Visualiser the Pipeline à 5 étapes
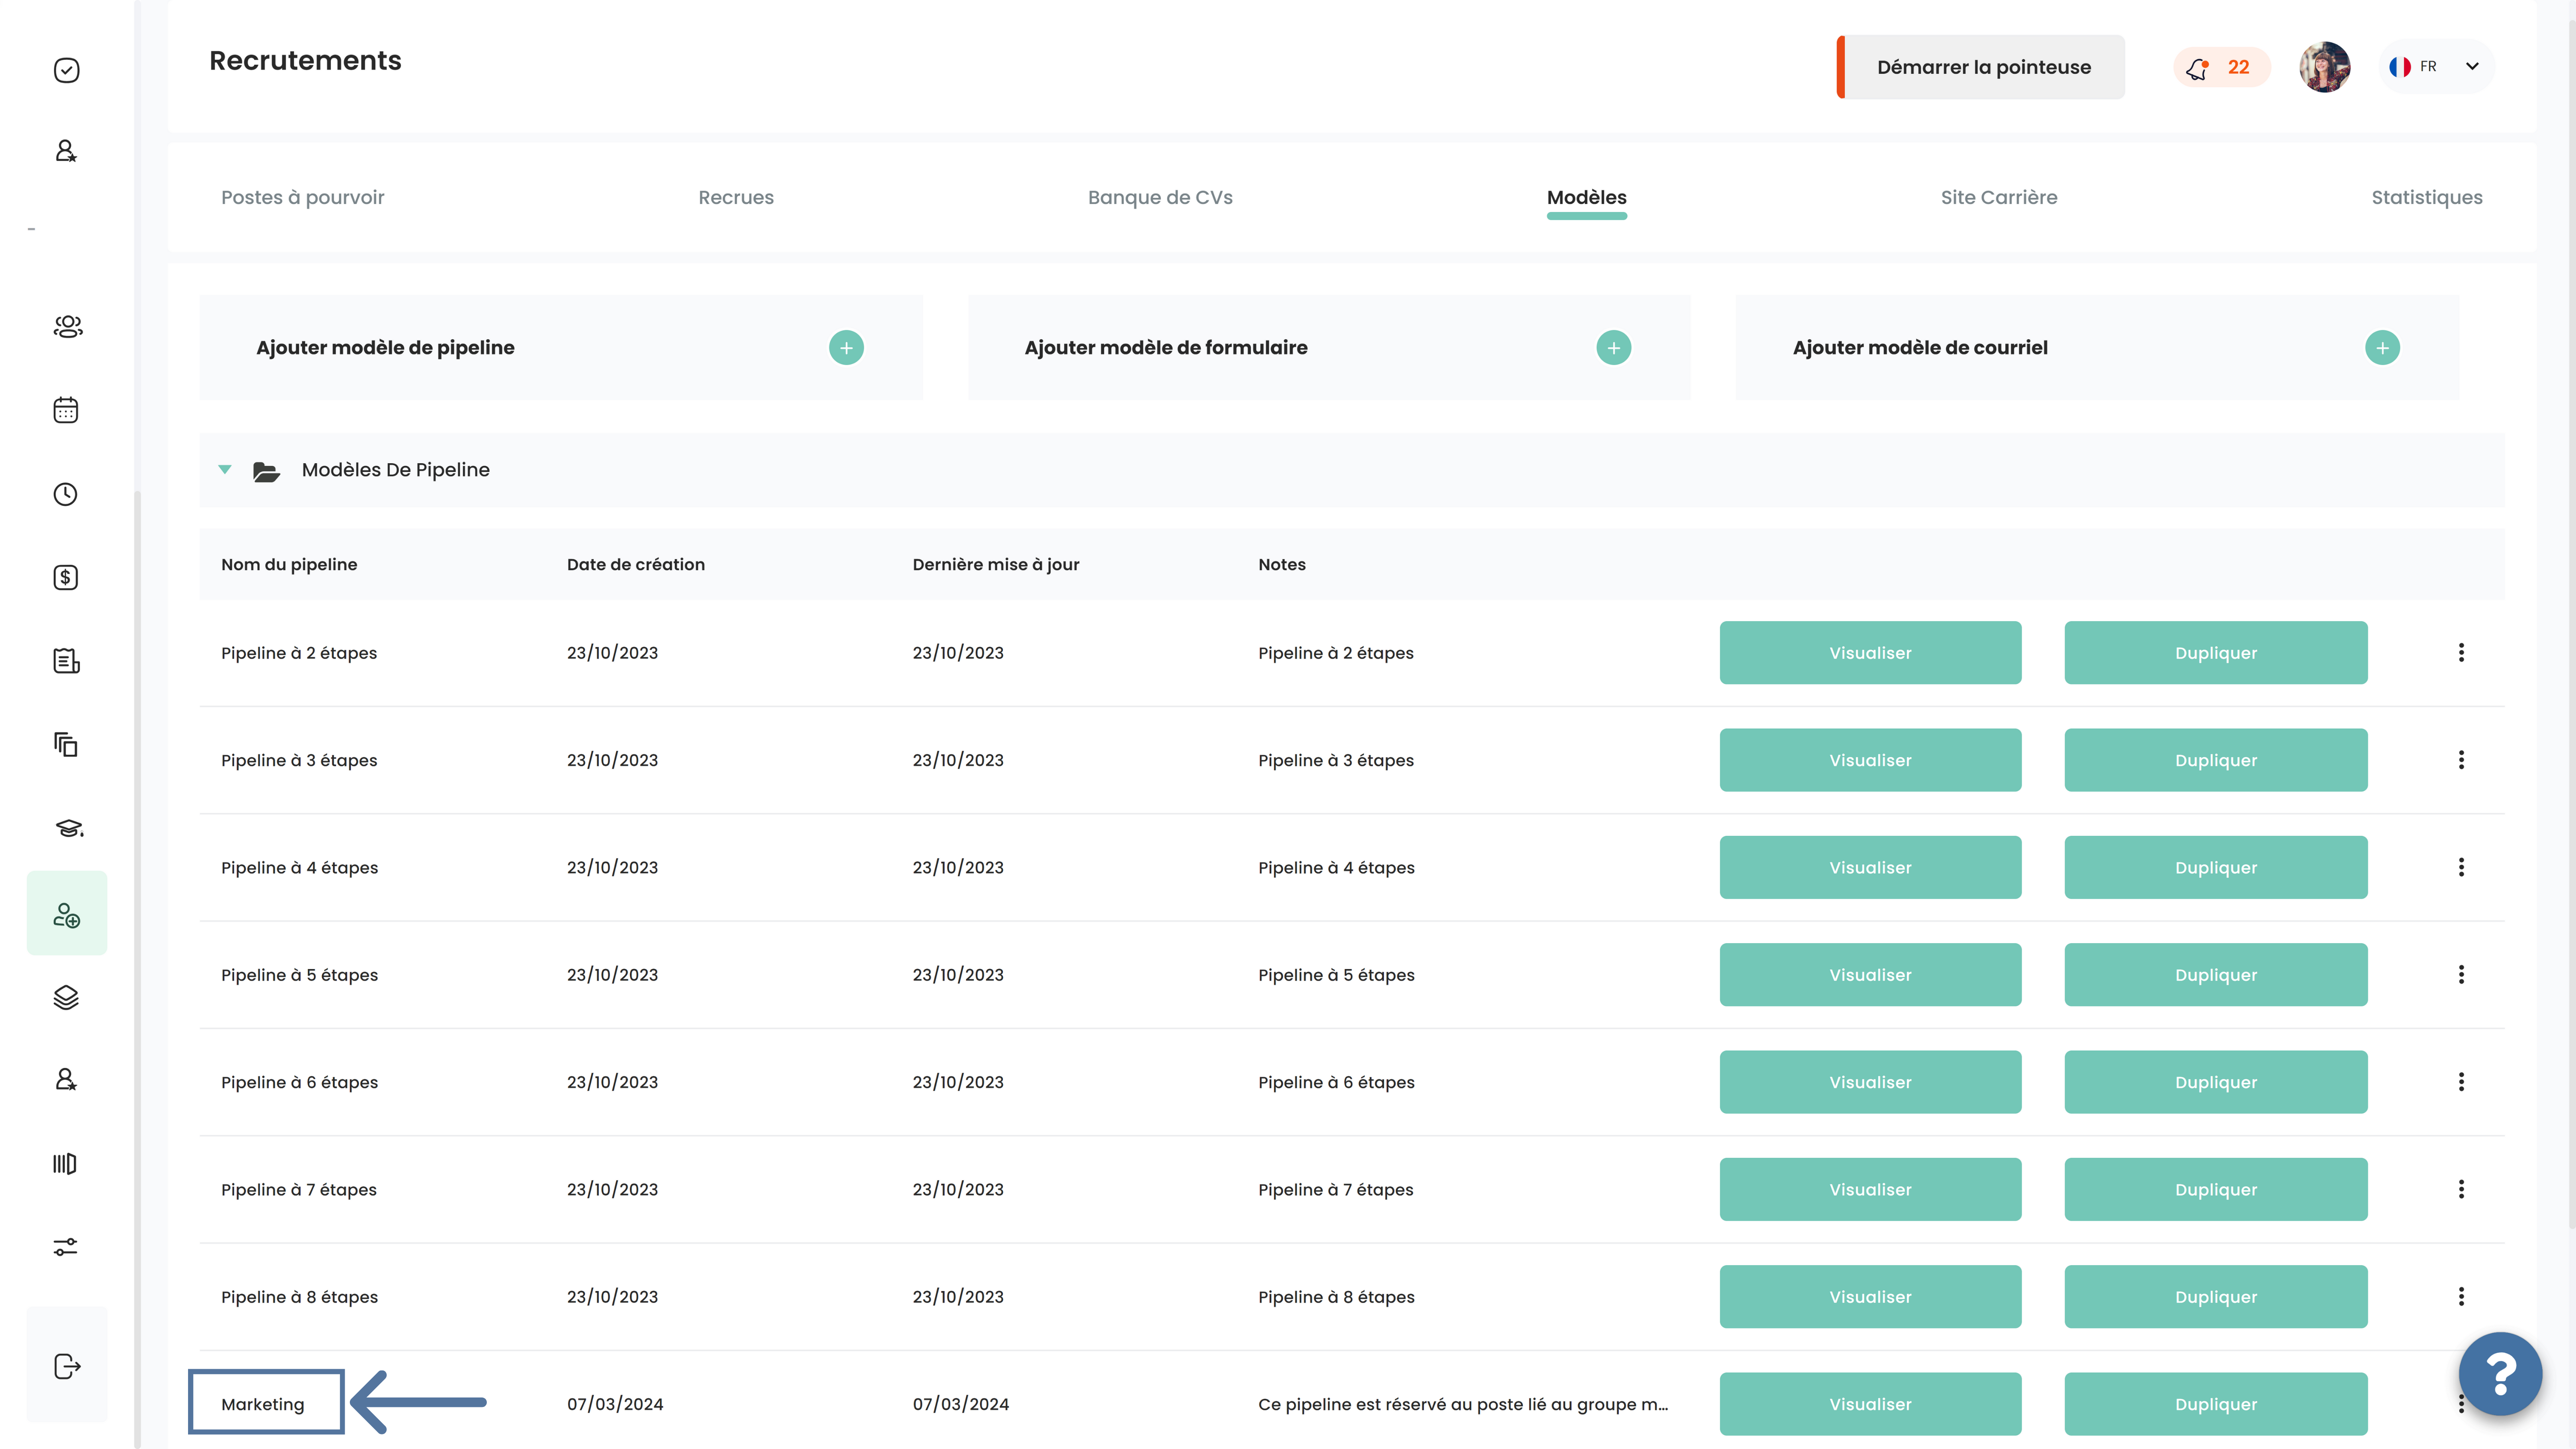 click(x=1870, y=975)
